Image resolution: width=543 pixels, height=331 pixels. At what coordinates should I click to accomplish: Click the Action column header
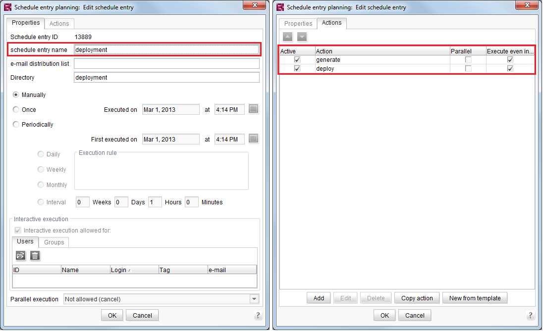[382, 51]
